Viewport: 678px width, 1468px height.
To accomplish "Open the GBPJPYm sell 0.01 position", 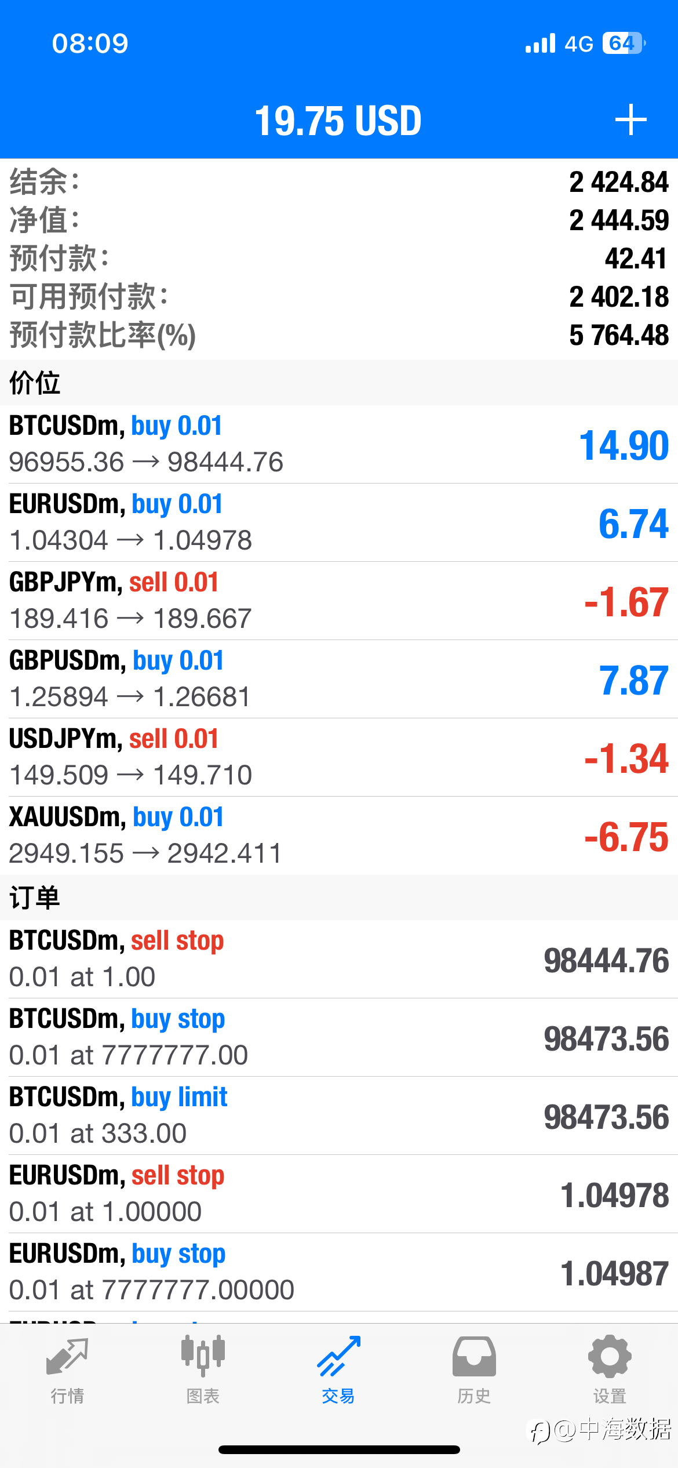I will coord(339,601).
